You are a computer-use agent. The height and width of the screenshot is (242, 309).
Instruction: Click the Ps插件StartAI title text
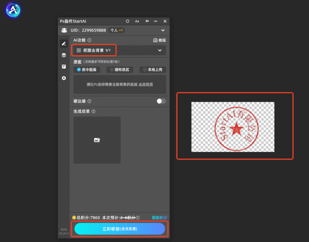coord(73,21)
